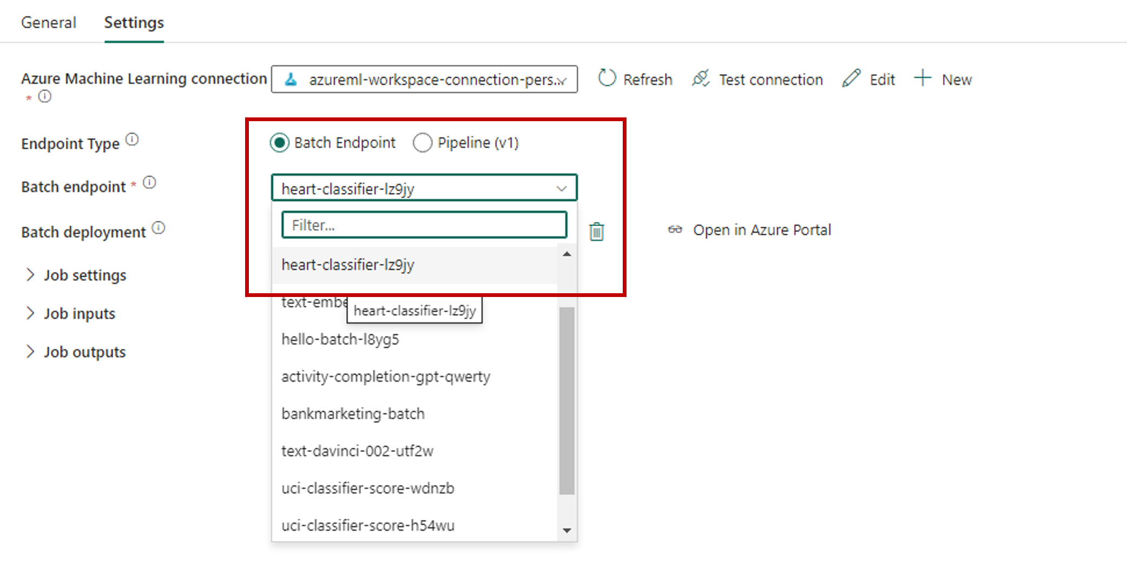Click the Edit pencil icon
The height and width of the screenshot is (561, 1127).
(x=851, y=78)
